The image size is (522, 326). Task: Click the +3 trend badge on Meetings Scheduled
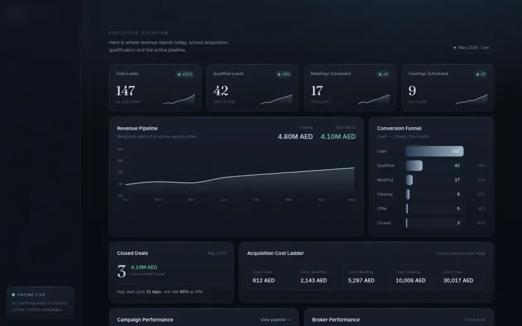[x=383, y=74]
